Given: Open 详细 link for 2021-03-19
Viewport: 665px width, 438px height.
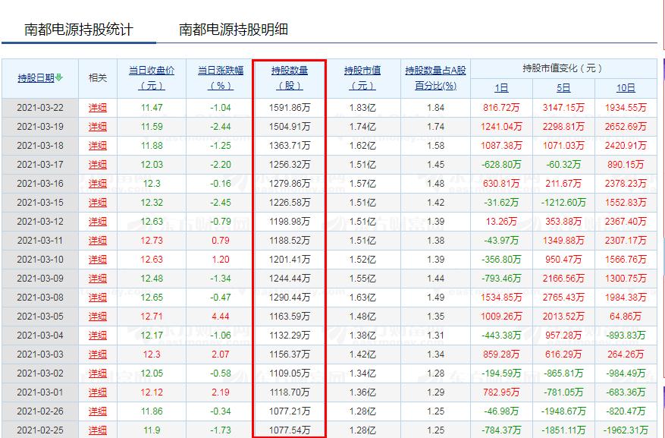Looking at the screenshot, I should click(x=98, y=127).
